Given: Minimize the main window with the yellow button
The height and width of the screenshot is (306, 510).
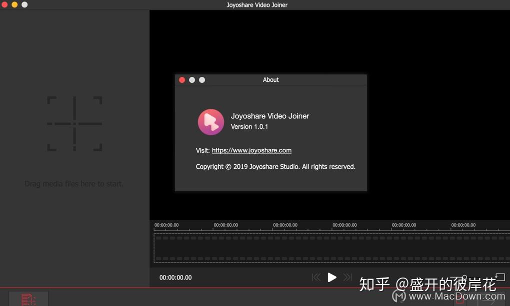Looking at the screenshot, I should [14, 4].
